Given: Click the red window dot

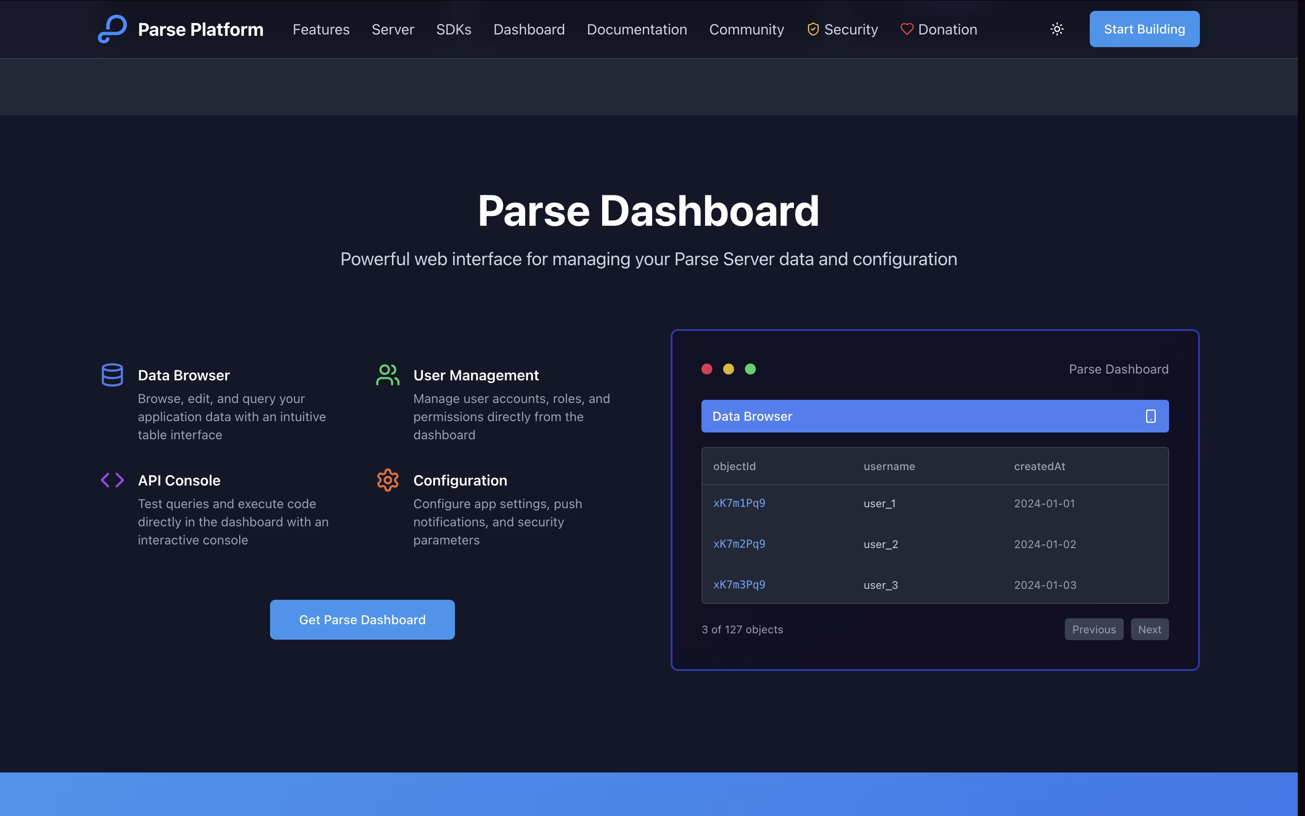Looking at the screenshot, I should click(706, 369).
